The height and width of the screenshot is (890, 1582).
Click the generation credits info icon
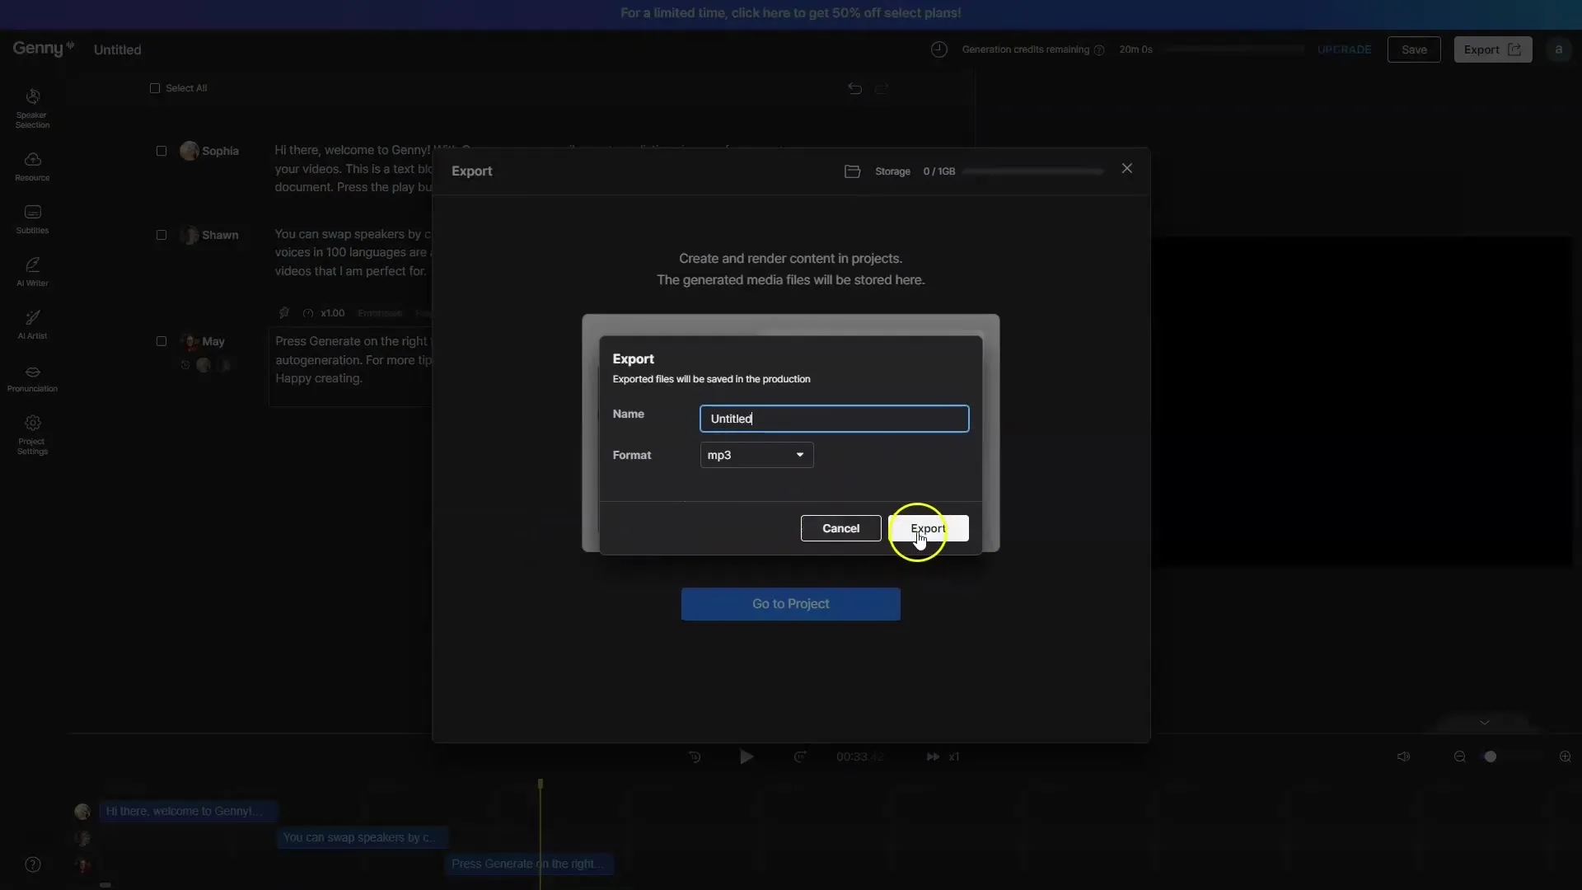(1098, 50)
